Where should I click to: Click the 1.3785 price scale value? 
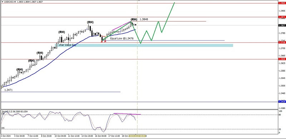[x=282, y=33]
